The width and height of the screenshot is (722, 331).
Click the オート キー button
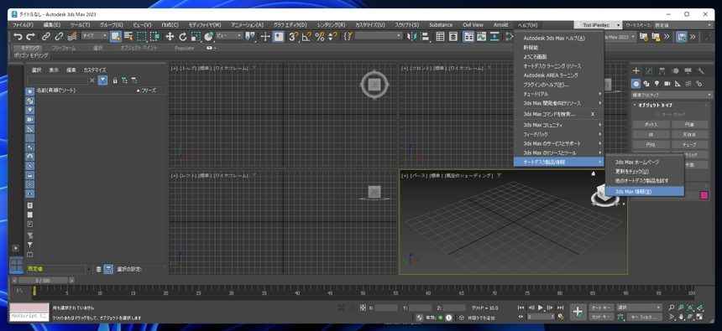click(x=601, y=307)
